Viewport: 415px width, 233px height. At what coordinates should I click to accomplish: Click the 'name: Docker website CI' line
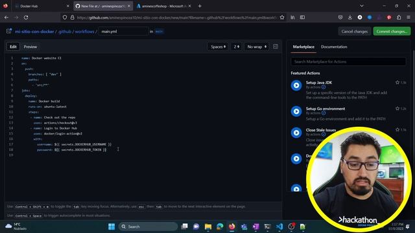[x=41, y=58]
